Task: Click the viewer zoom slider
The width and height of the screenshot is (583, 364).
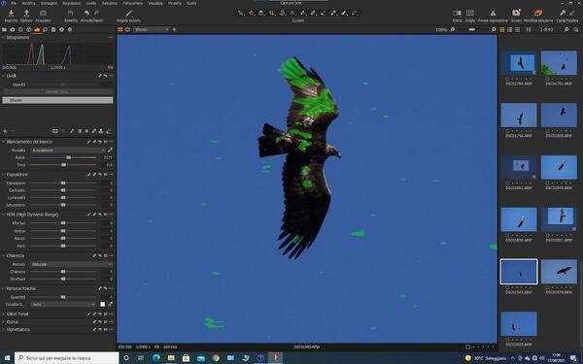Action: click(472, 29)
